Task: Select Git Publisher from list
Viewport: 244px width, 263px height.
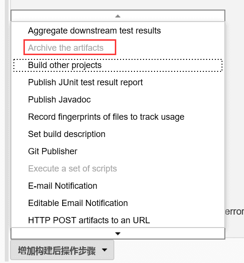Action: coord(53,151)
